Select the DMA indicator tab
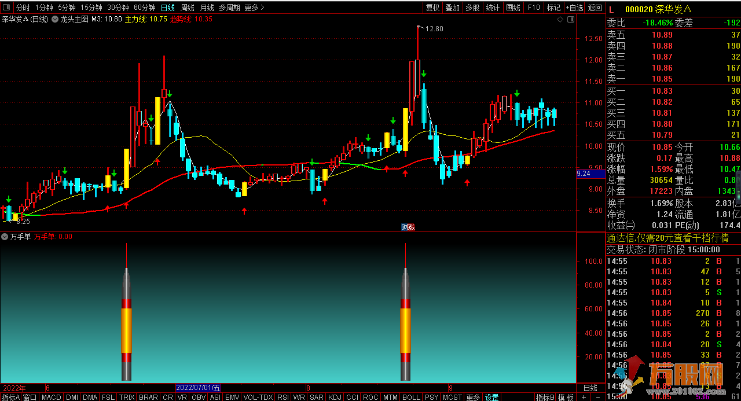Screen dimensions: 741x401 (90, 397)
